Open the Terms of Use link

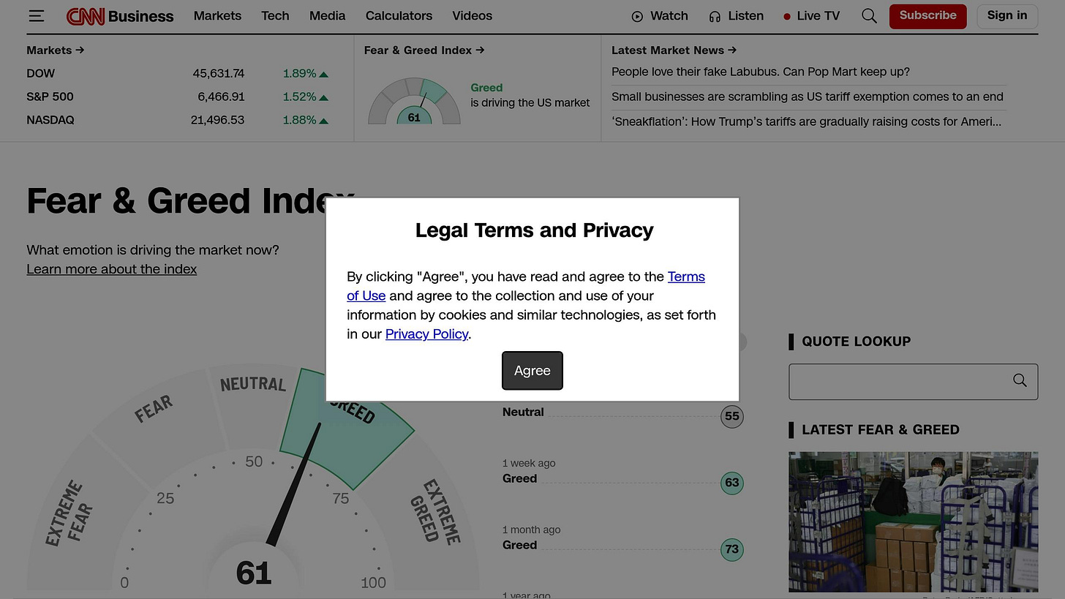(686, 276)
